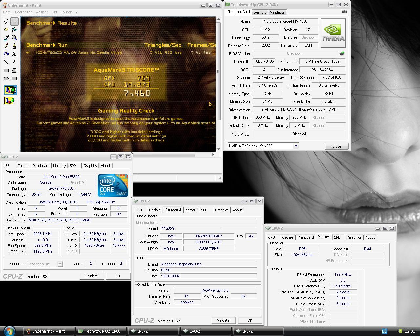The image size is (420, 336).
Task: Click Validate in CPU-Z processor window
Action: (92, 276)
